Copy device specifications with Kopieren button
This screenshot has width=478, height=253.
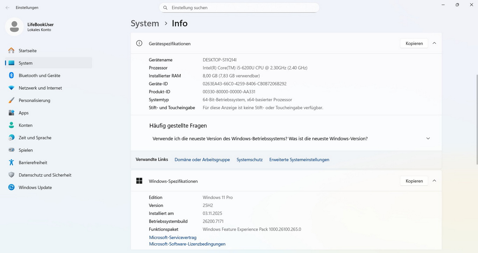coord(414,43)
